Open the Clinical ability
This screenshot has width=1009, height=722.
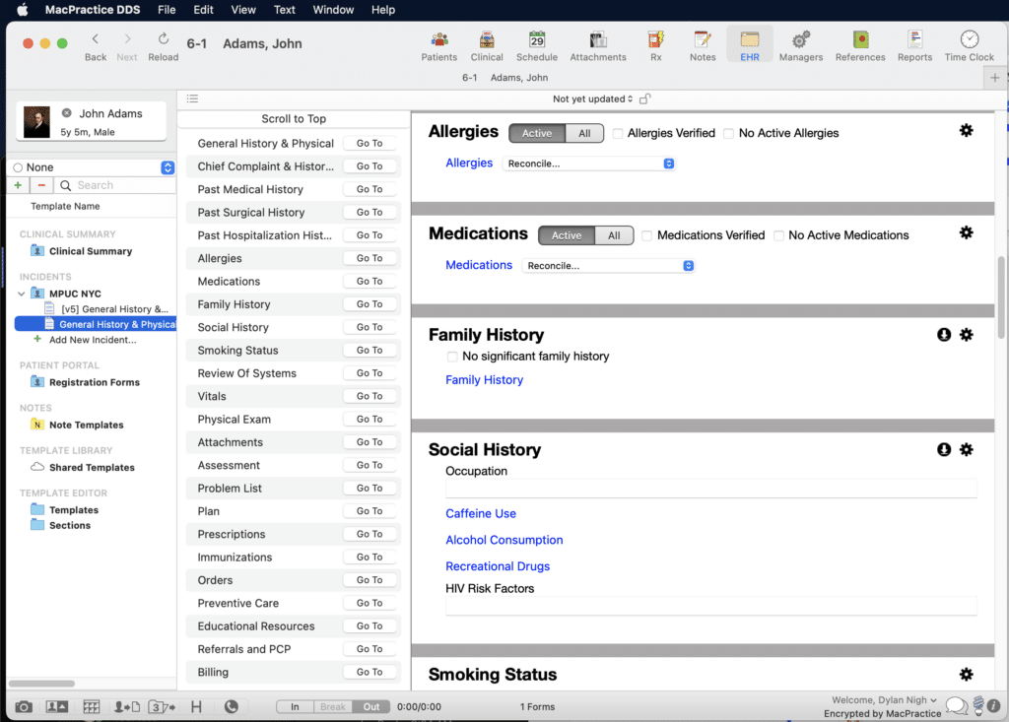coord(487,46)
